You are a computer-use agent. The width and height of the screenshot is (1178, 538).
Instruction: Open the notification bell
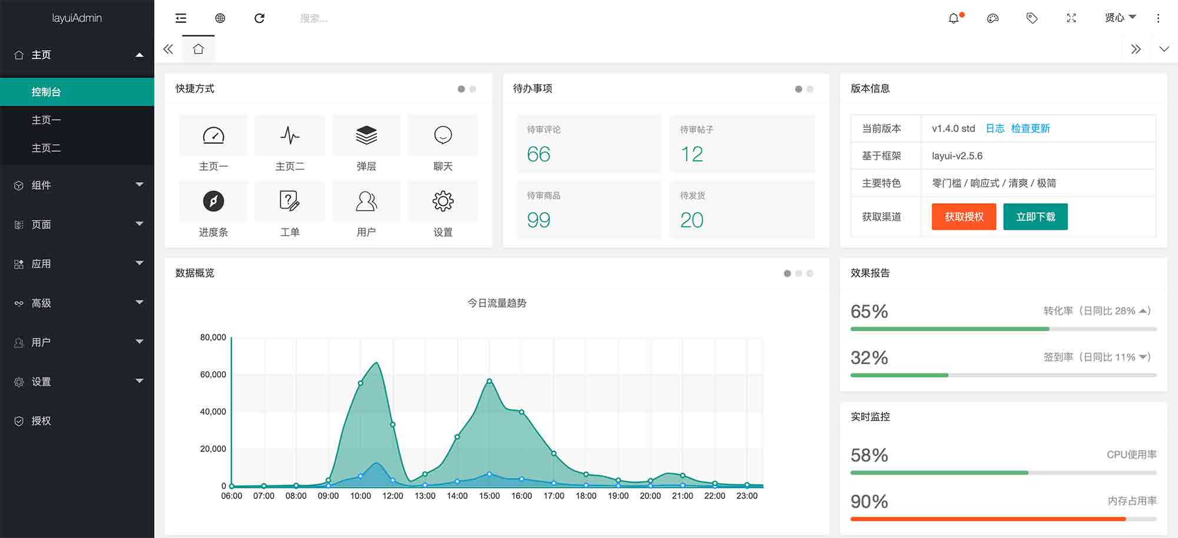pos(954,18)
